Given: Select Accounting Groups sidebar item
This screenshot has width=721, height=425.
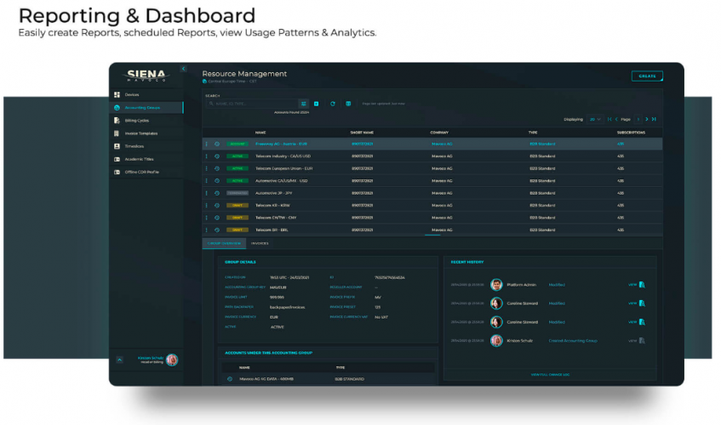Looking at the screenshot, I should (x=146, y=107).
